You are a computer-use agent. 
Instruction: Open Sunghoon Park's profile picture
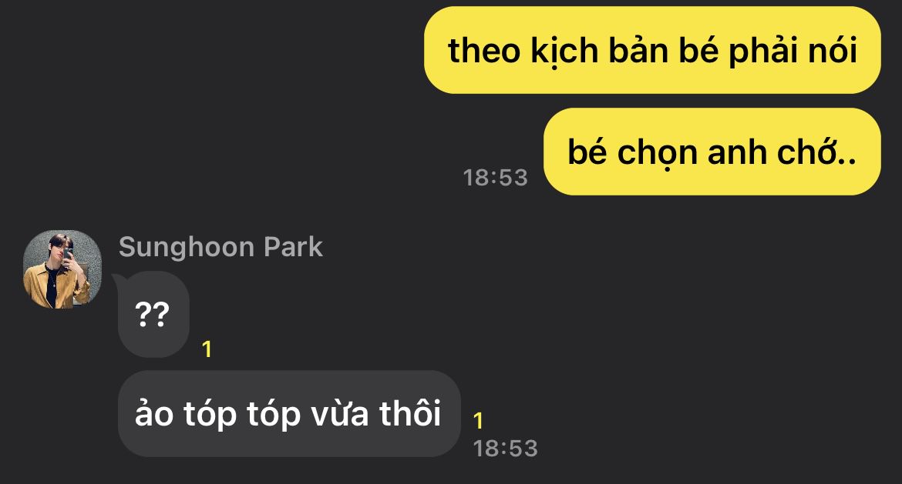pos(62,269)
